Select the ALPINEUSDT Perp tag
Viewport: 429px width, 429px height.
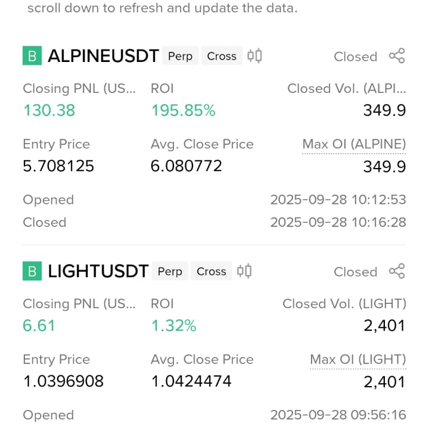pos(180,56)
